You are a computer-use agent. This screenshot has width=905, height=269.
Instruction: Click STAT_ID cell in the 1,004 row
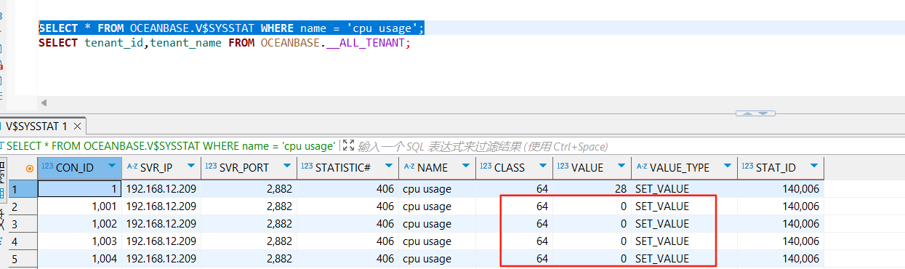(780, 259)
